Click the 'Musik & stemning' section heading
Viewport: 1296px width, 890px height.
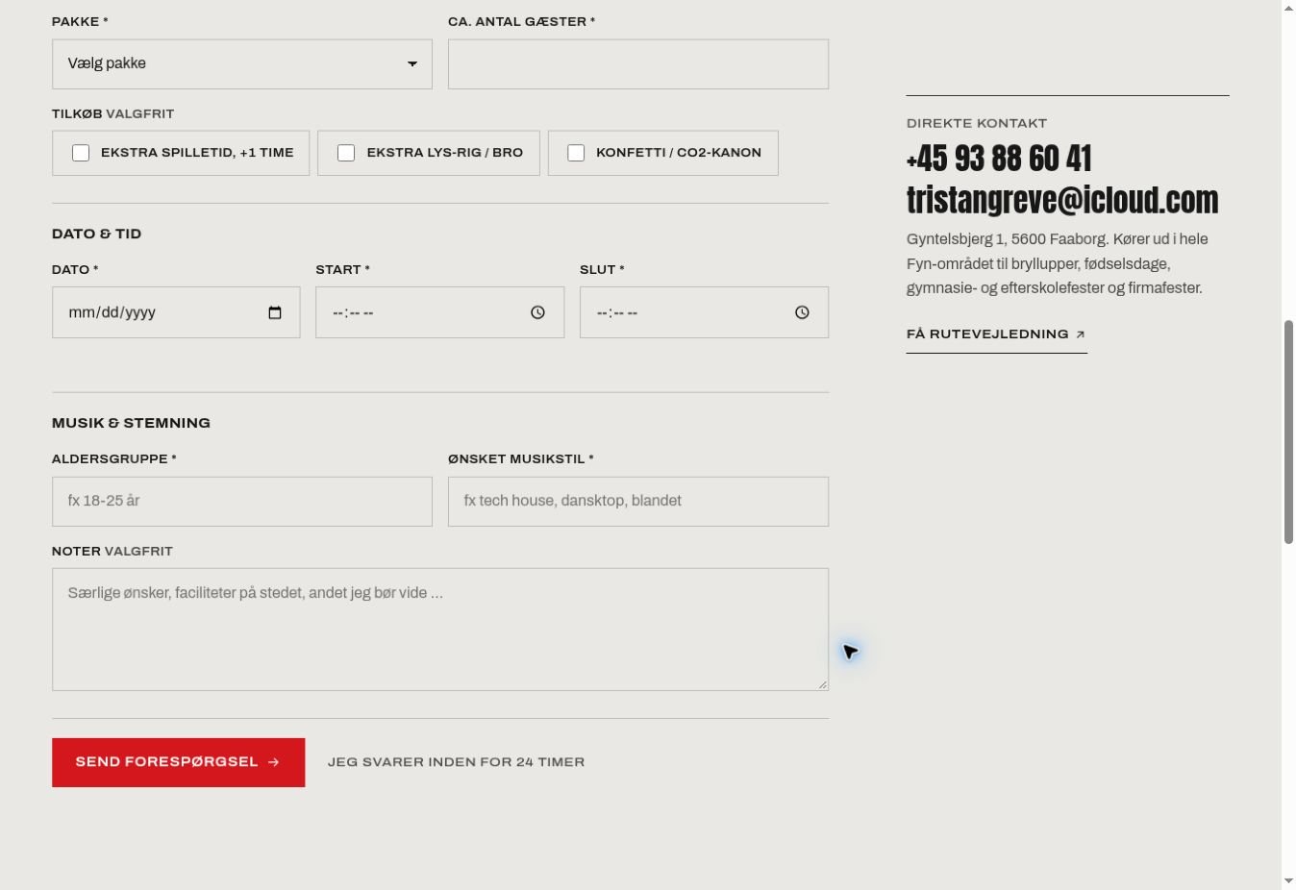(131, 423)
